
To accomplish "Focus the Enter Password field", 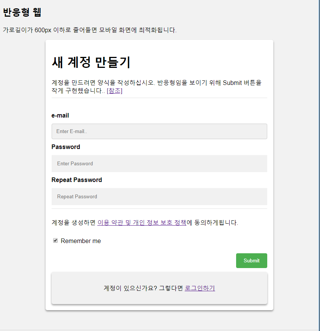I will point(159,163).
